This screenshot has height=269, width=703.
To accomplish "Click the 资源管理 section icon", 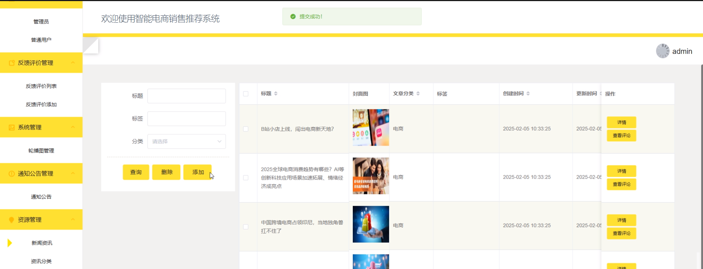I will 12,220.
